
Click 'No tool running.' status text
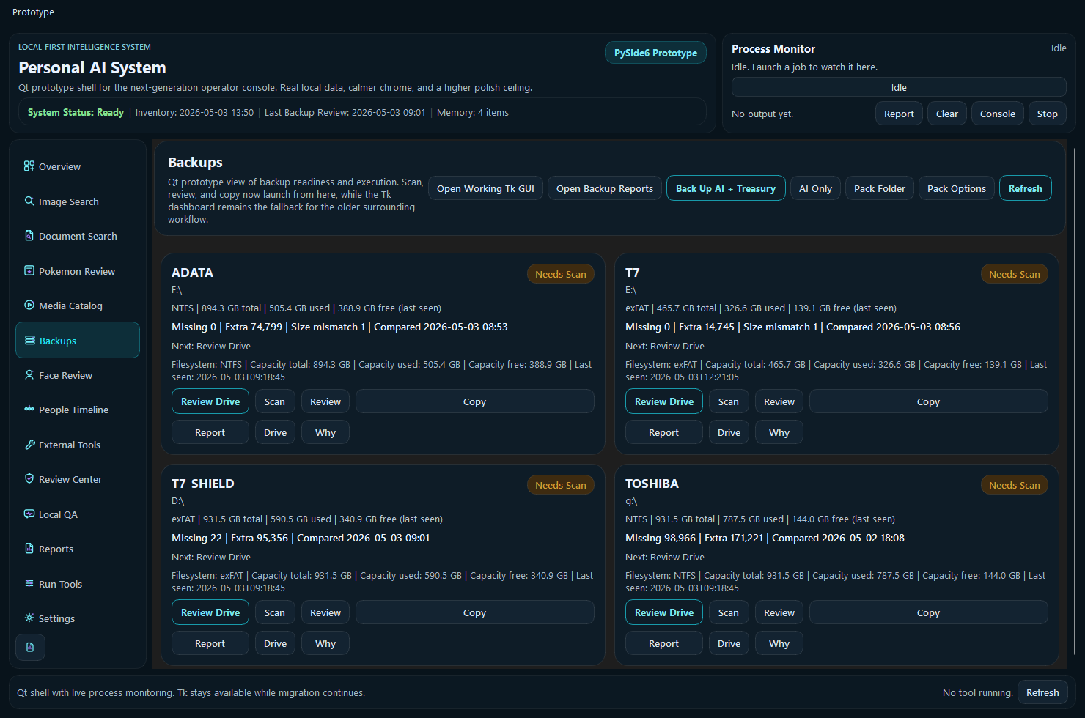click(978, 692)
